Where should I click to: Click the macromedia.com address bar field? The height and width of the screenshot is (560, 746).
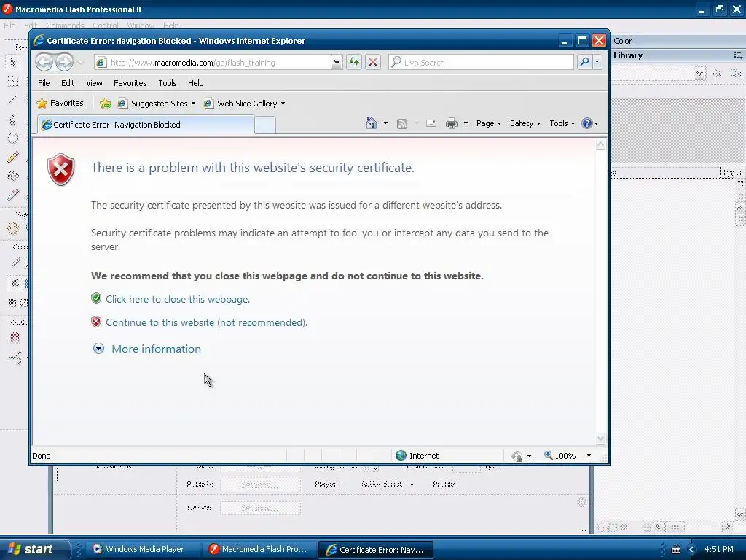[213, 63]
